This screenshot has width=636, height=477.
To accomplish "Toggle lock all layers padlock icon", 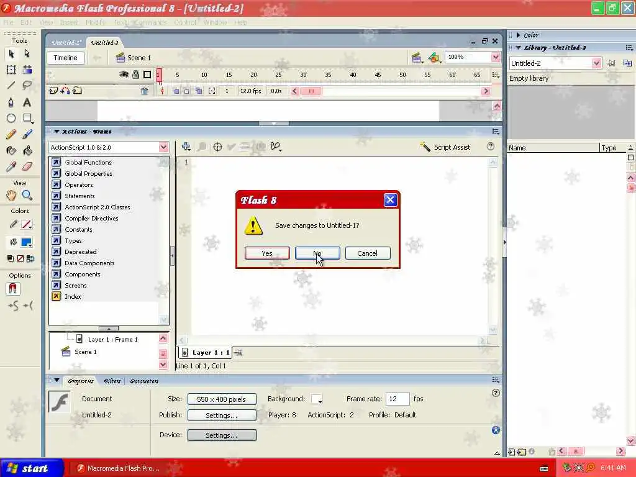I will pos(135,75).
